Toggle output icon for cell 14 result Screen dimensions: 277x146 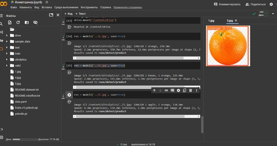69,43
